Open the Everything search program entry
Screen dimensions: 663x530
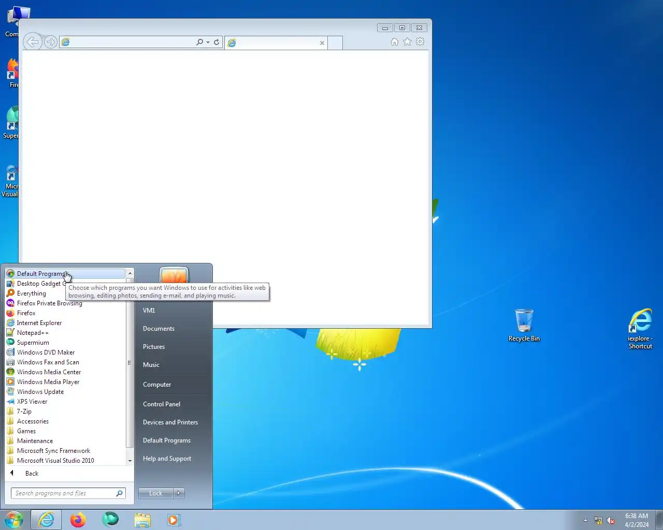pos(65,293)
